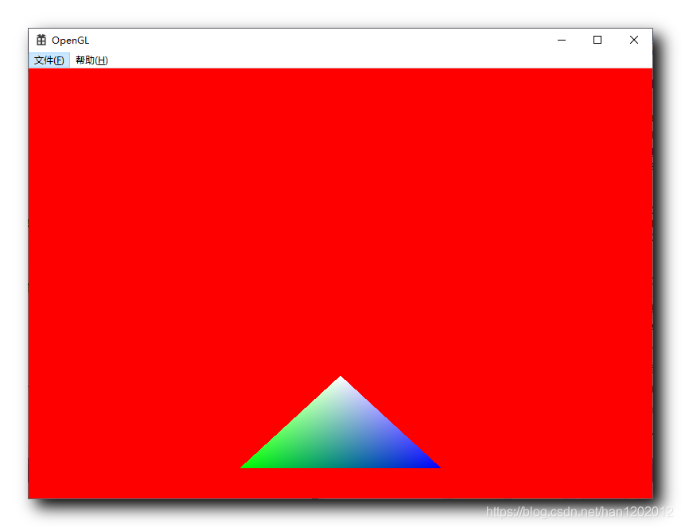Screen dimensions: 681x527
Task: Open the 帮助(H) help menu
Action: pyautogui.click(x=91, y=60)
